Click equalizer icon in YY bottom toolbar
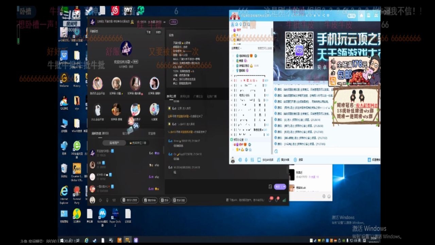The image size is (435, 245). click(253, 160)
